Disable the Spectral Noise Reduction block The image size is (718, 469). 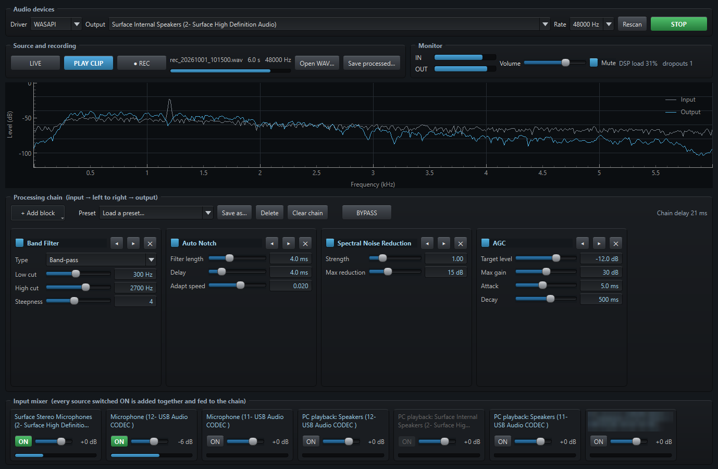pos(330,243)
